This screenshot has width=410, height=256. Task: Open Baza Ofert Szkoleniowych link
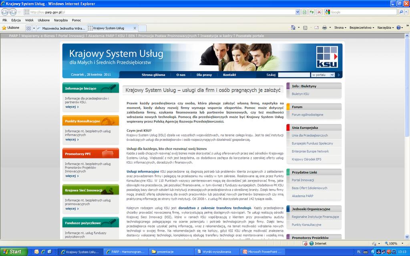click(x=310, y=188)
